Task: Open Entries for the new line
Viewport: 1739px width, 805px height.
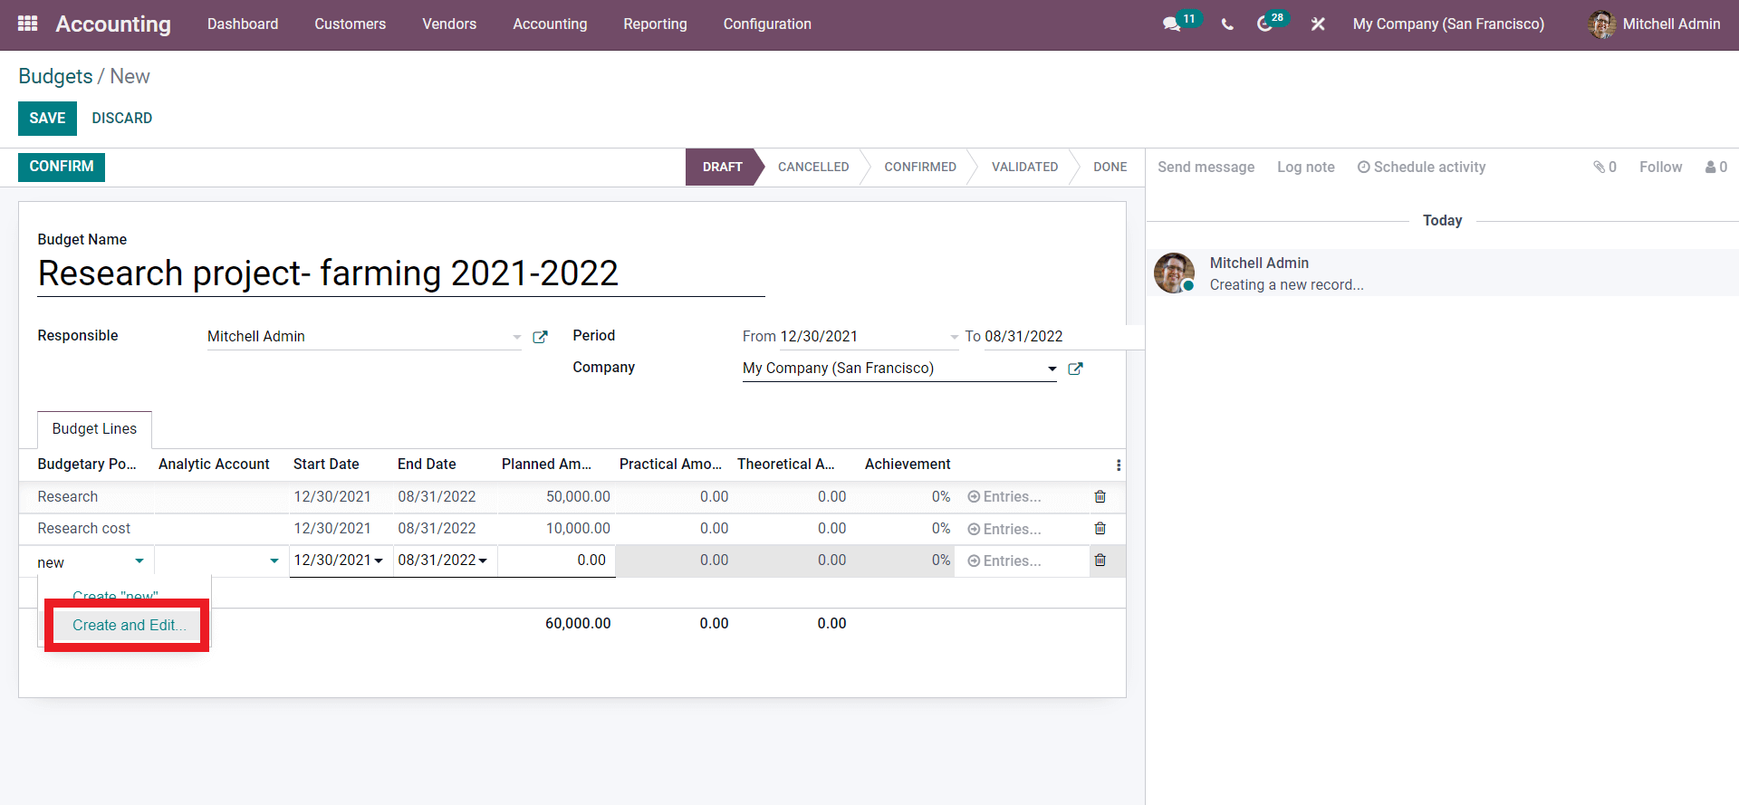Action: (x=1004, y=561)
